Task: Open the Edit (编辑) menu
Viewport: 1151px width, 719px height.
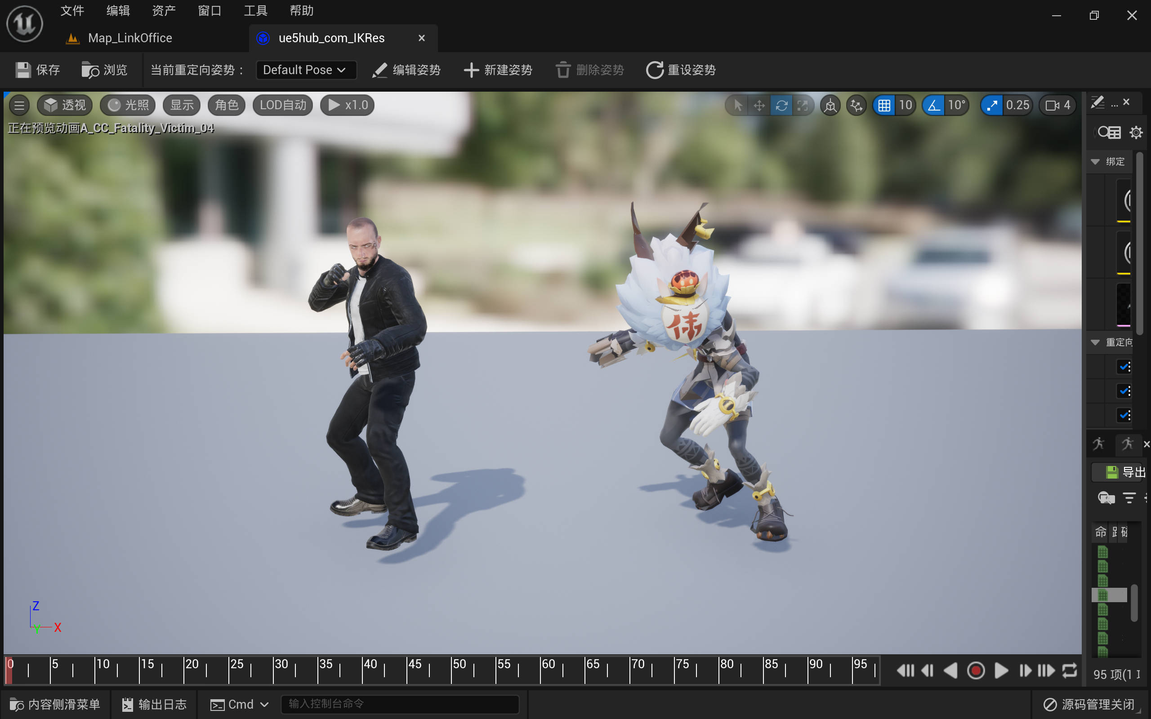Action: pyautogui.click(x=118, y=10)
